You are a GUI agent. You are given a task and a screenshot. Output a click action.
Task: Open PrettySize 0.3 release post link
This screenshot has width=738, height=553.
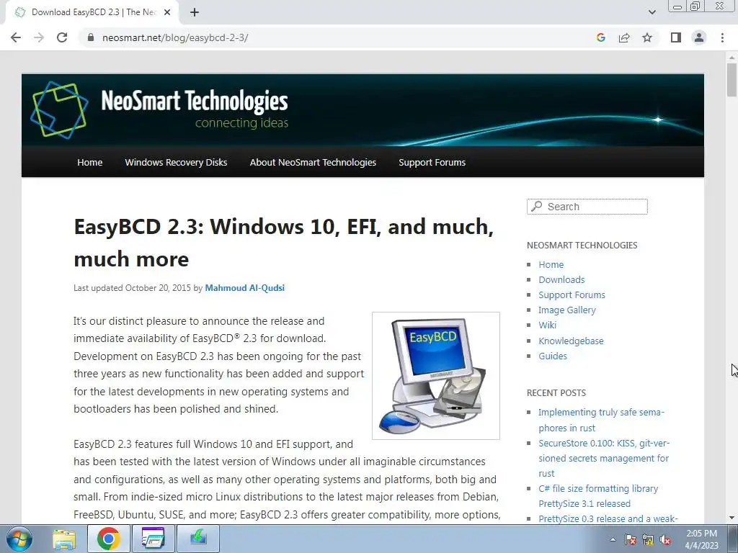608,518
